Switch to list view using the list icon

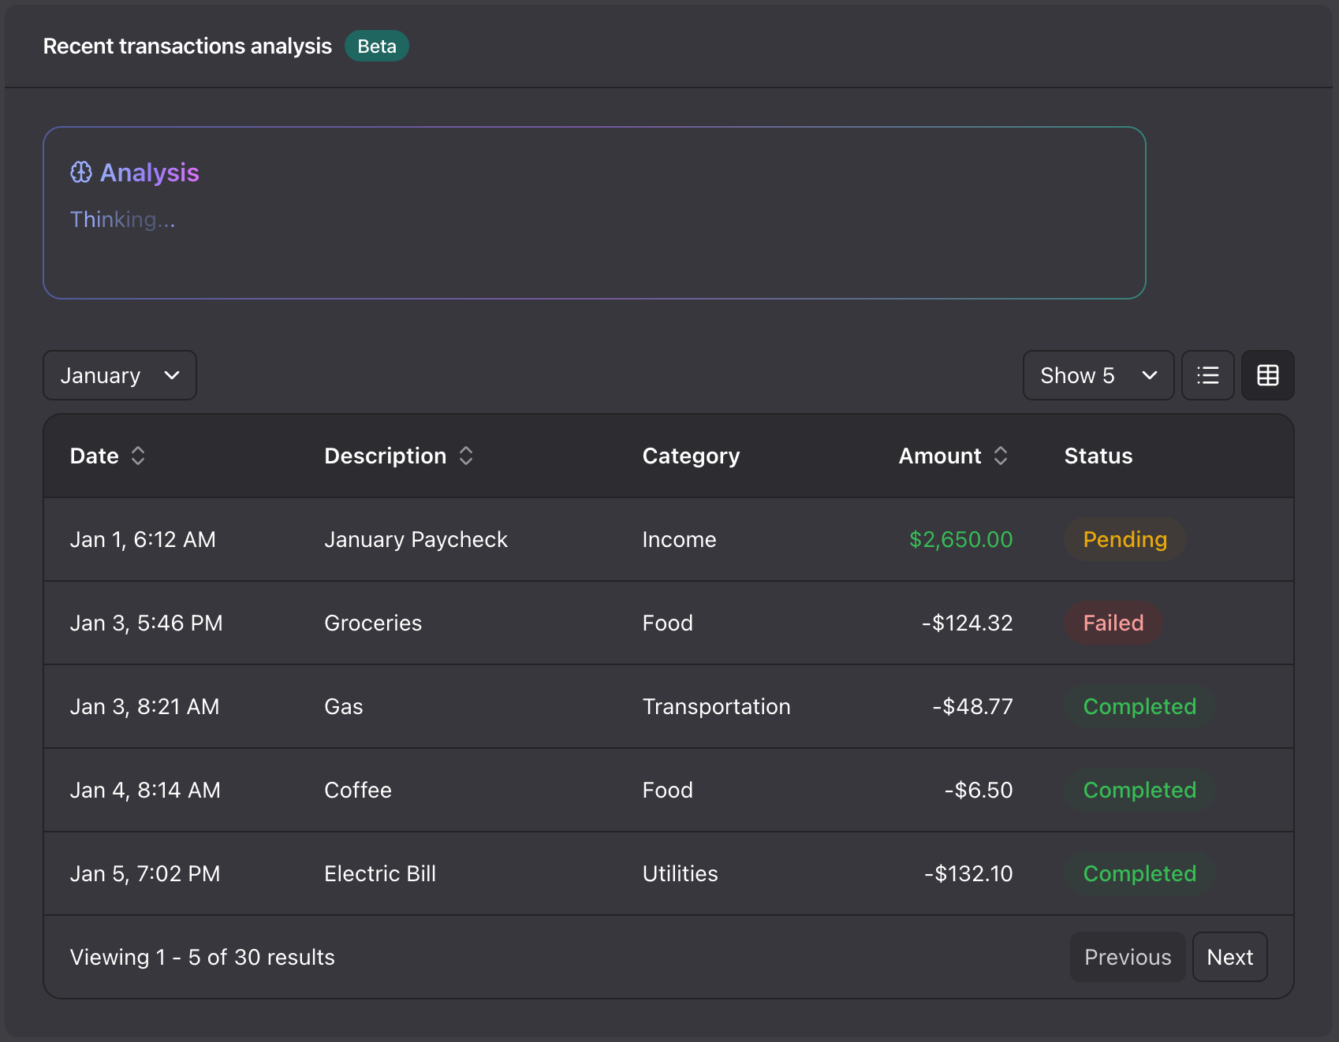tap(1207, 375)
